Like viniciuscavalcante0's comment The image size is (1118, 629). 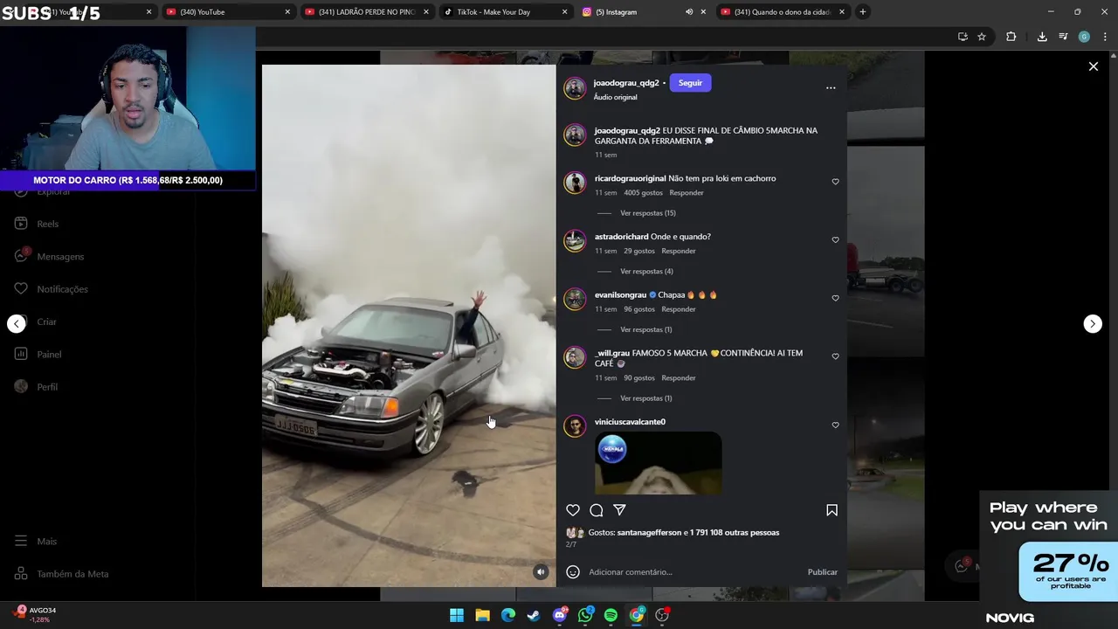pos(835,425)
